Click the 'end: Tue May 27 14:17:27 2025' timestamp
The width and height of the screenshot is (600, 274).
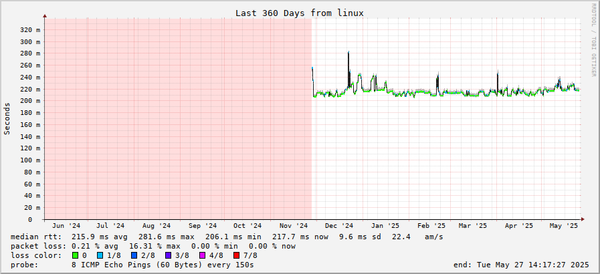coord(521,265)
